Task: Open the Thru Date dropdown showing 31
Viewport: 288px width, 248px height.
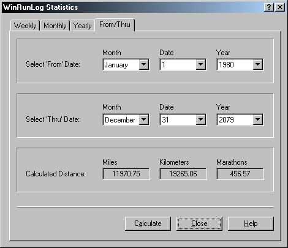Action: (x=183, y=119)
